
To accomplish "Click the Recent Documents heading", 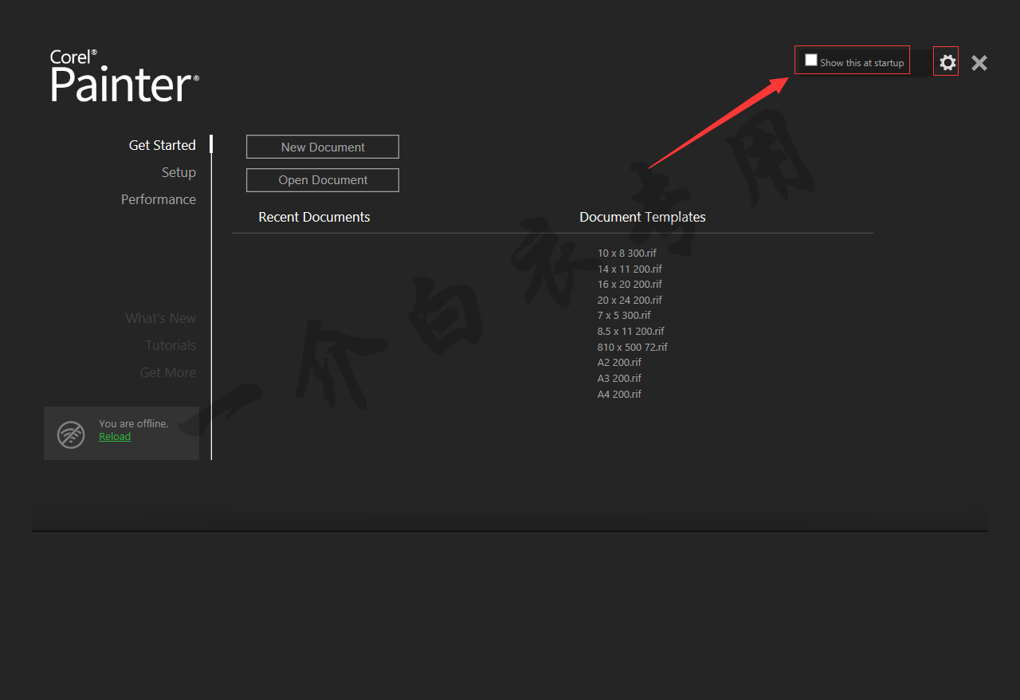I will (x=315, y=217).
